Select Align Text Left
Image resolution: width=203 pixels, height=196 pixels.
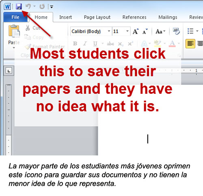(190, 43)
